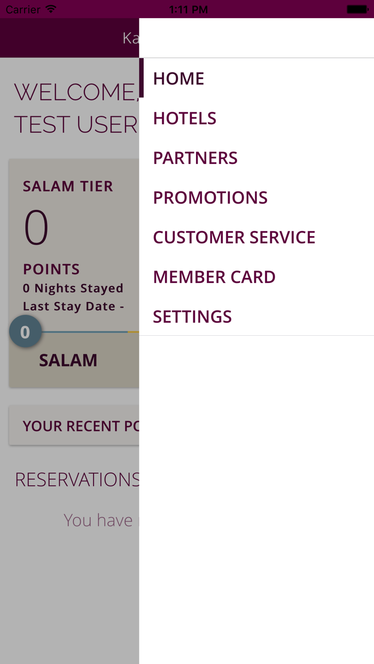
Task: Tap the tier progress bar
Action: [85, 331]
